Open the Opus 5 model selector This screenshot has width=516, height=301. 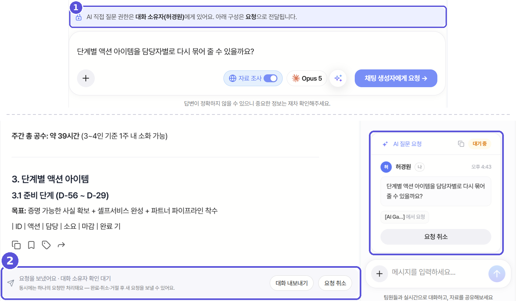coord(307,78)
